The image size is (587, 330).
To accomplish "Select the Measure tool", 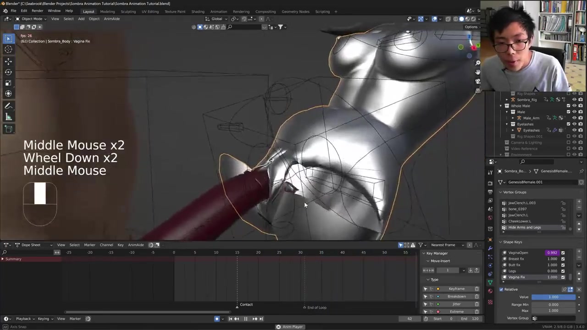I will point(8,117).
